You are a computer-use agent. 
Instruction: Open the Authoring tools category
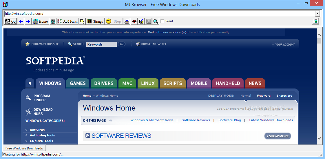tap(42, 135)
